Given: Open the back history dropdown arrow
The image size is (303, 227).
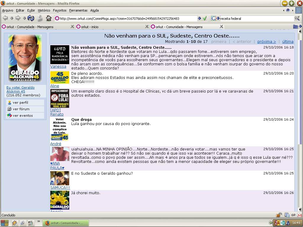Looking at the screenshot, I should click(x=12, y=18).
